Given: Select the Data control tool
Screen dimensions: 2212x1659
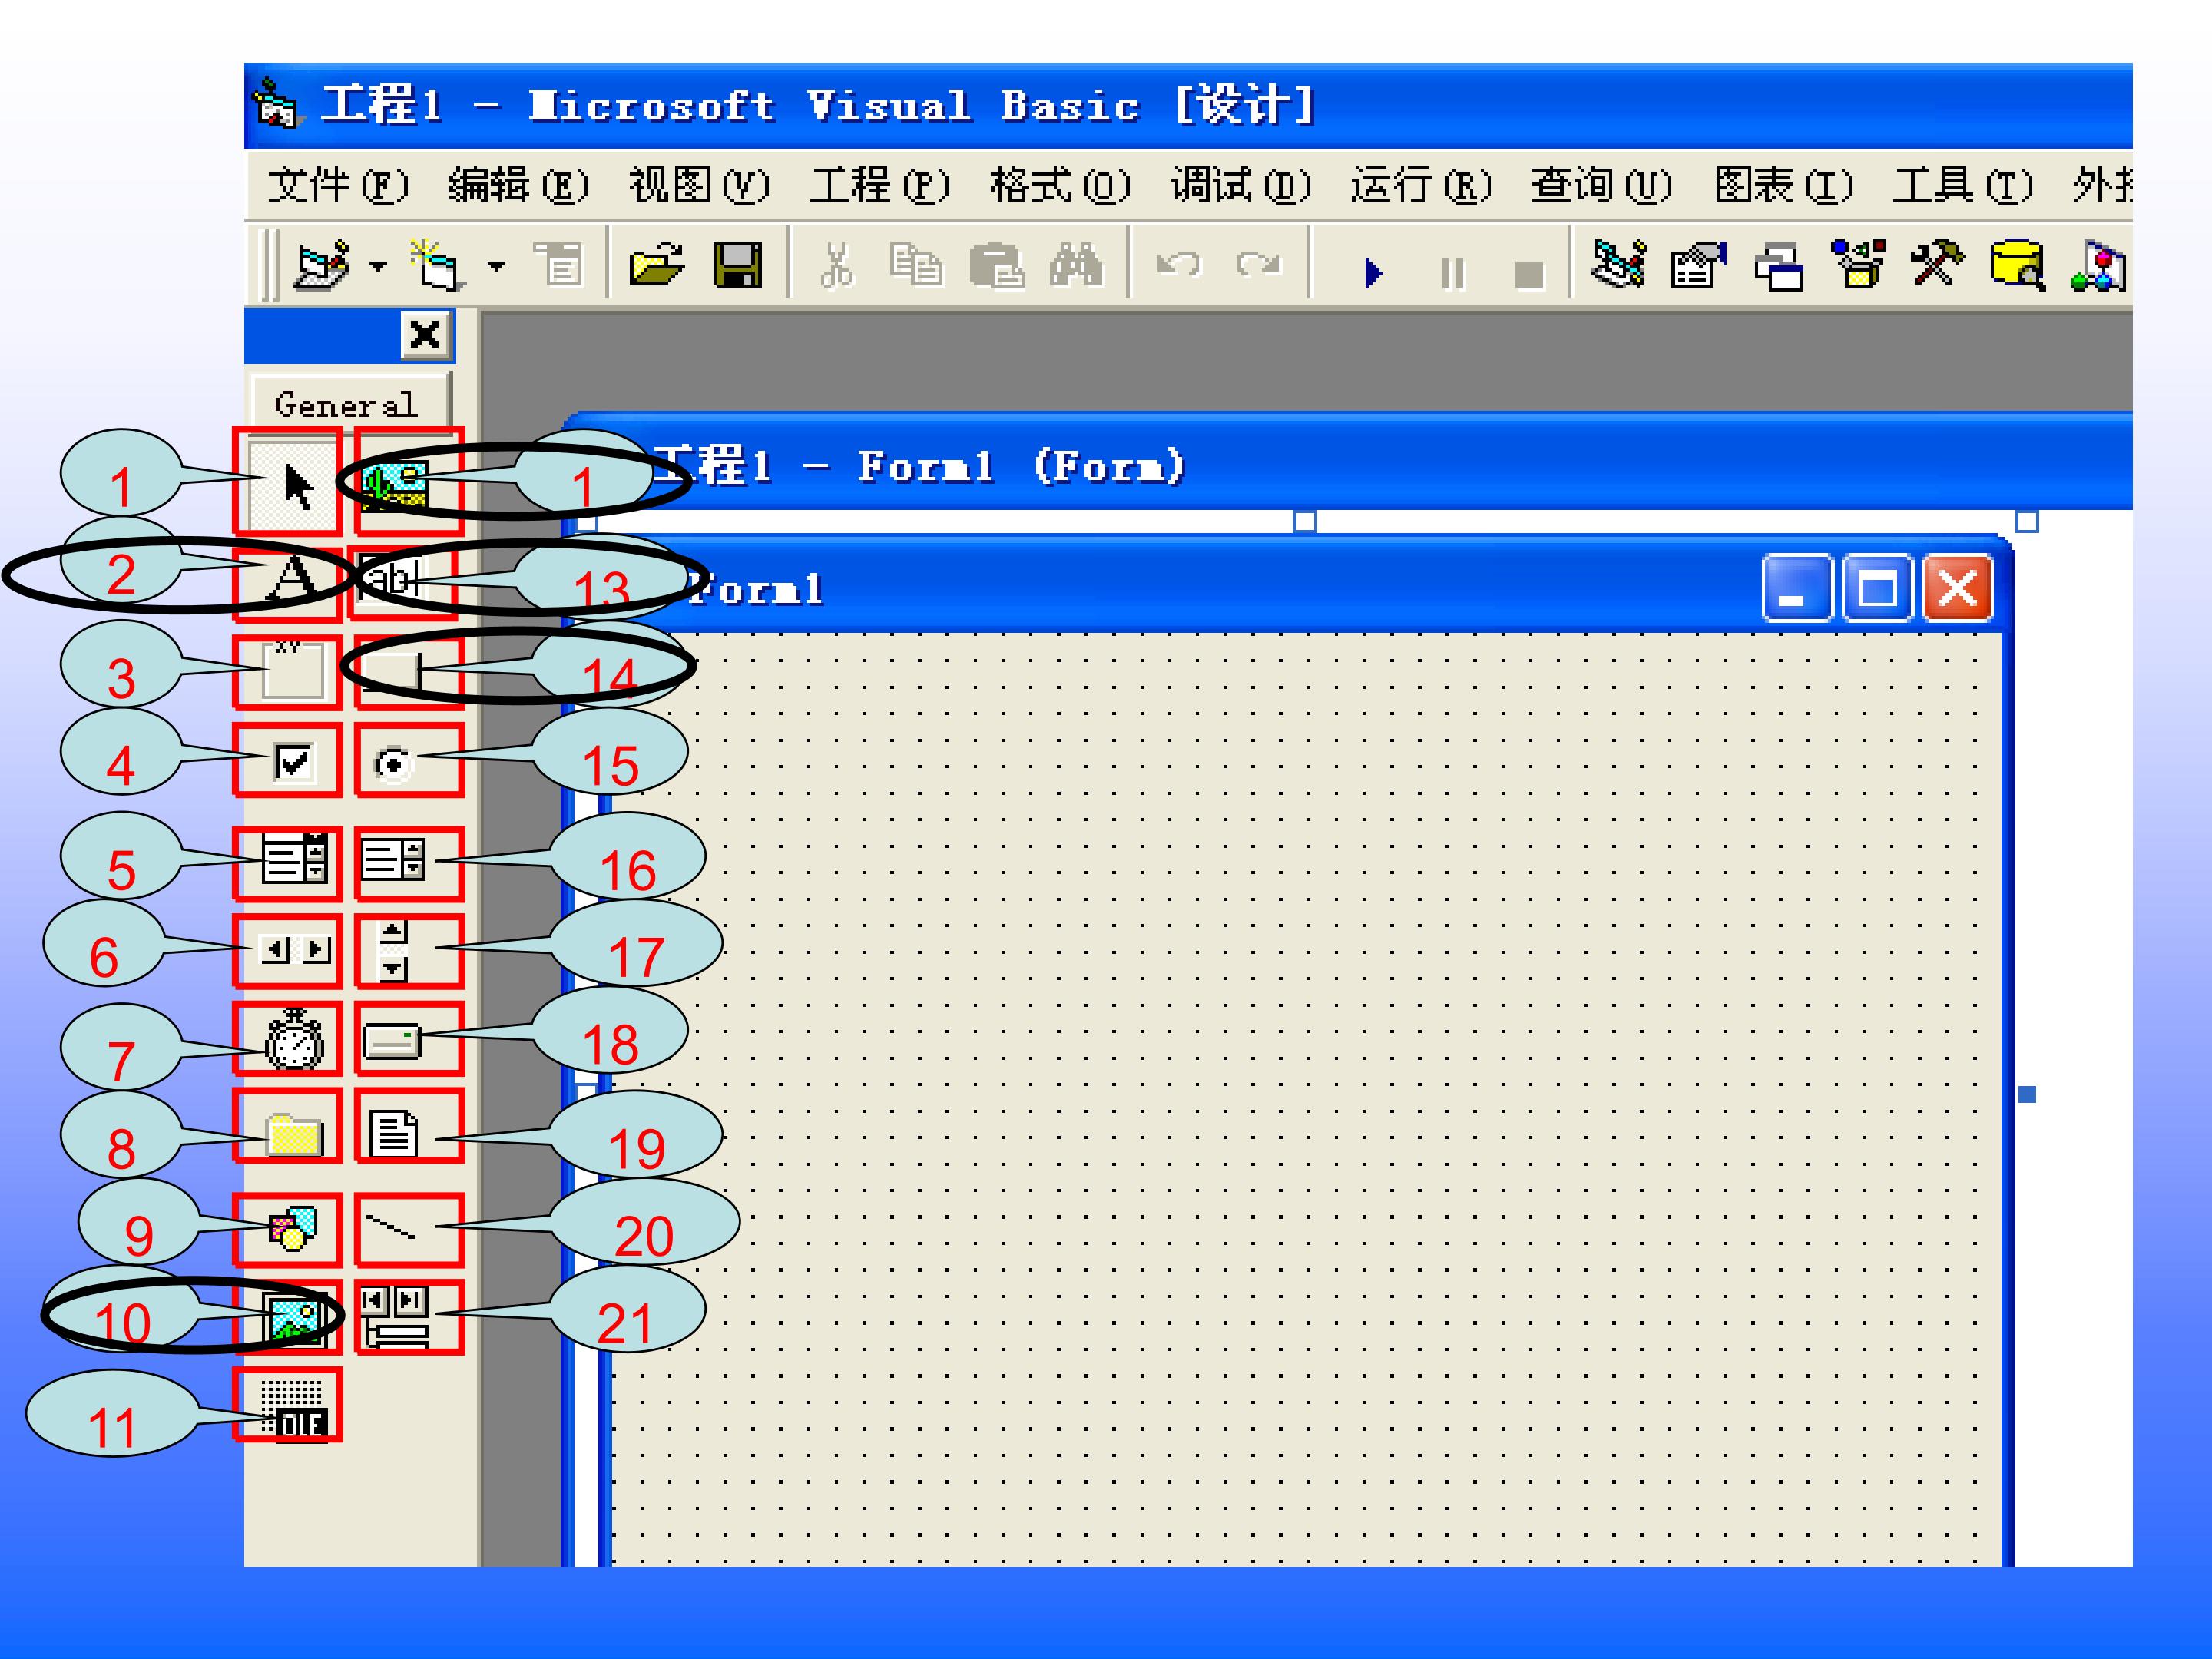Looking at the screenshot, I should (395, 1318).
